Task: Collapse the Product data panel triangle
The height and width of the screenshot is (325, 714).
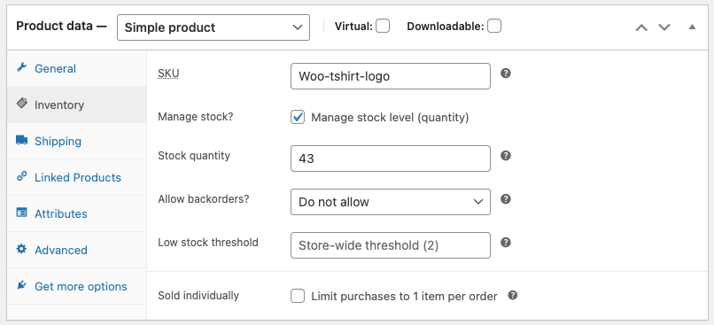Action: (692, 27)
